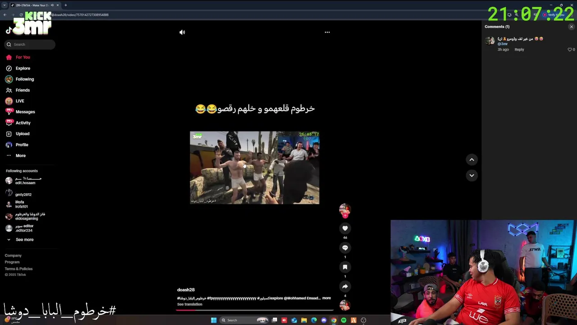Open Task View on taskbar
Image resolution: width=577 pixels, height=325 pixels.
pyautogui.click(x=275, y=320)
